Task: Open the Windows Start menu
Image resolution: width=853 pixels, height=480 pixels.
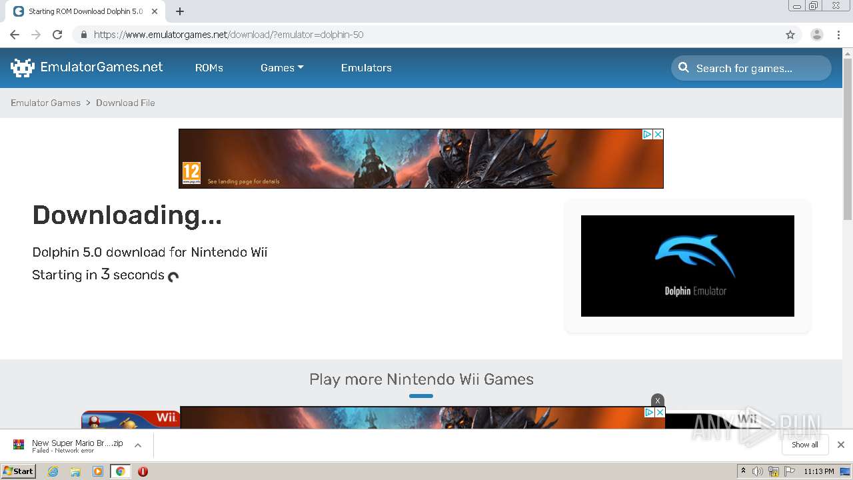Action: 18,471
